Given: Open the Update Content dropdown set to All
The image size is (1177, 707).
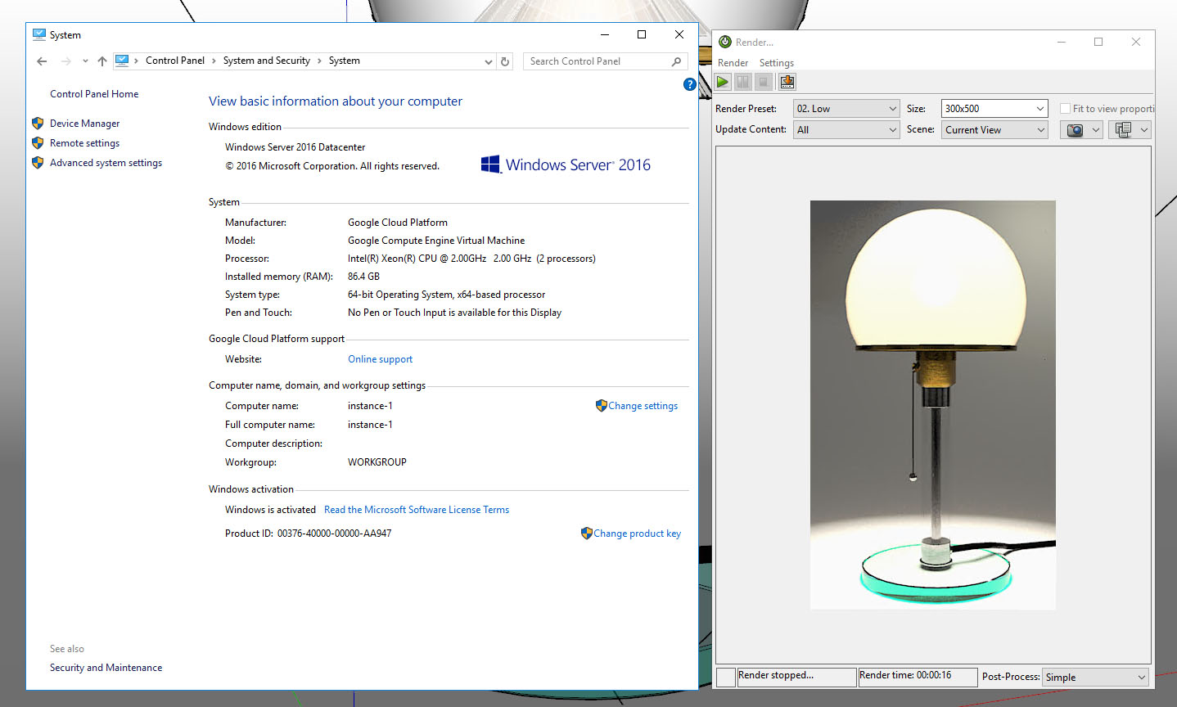Looking at the screenshot, I should [846, 130].
